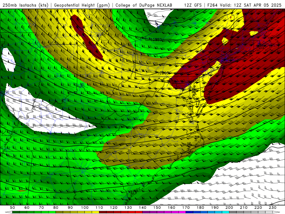
Task: Click the 70 value on the legend
Action: 41,208
